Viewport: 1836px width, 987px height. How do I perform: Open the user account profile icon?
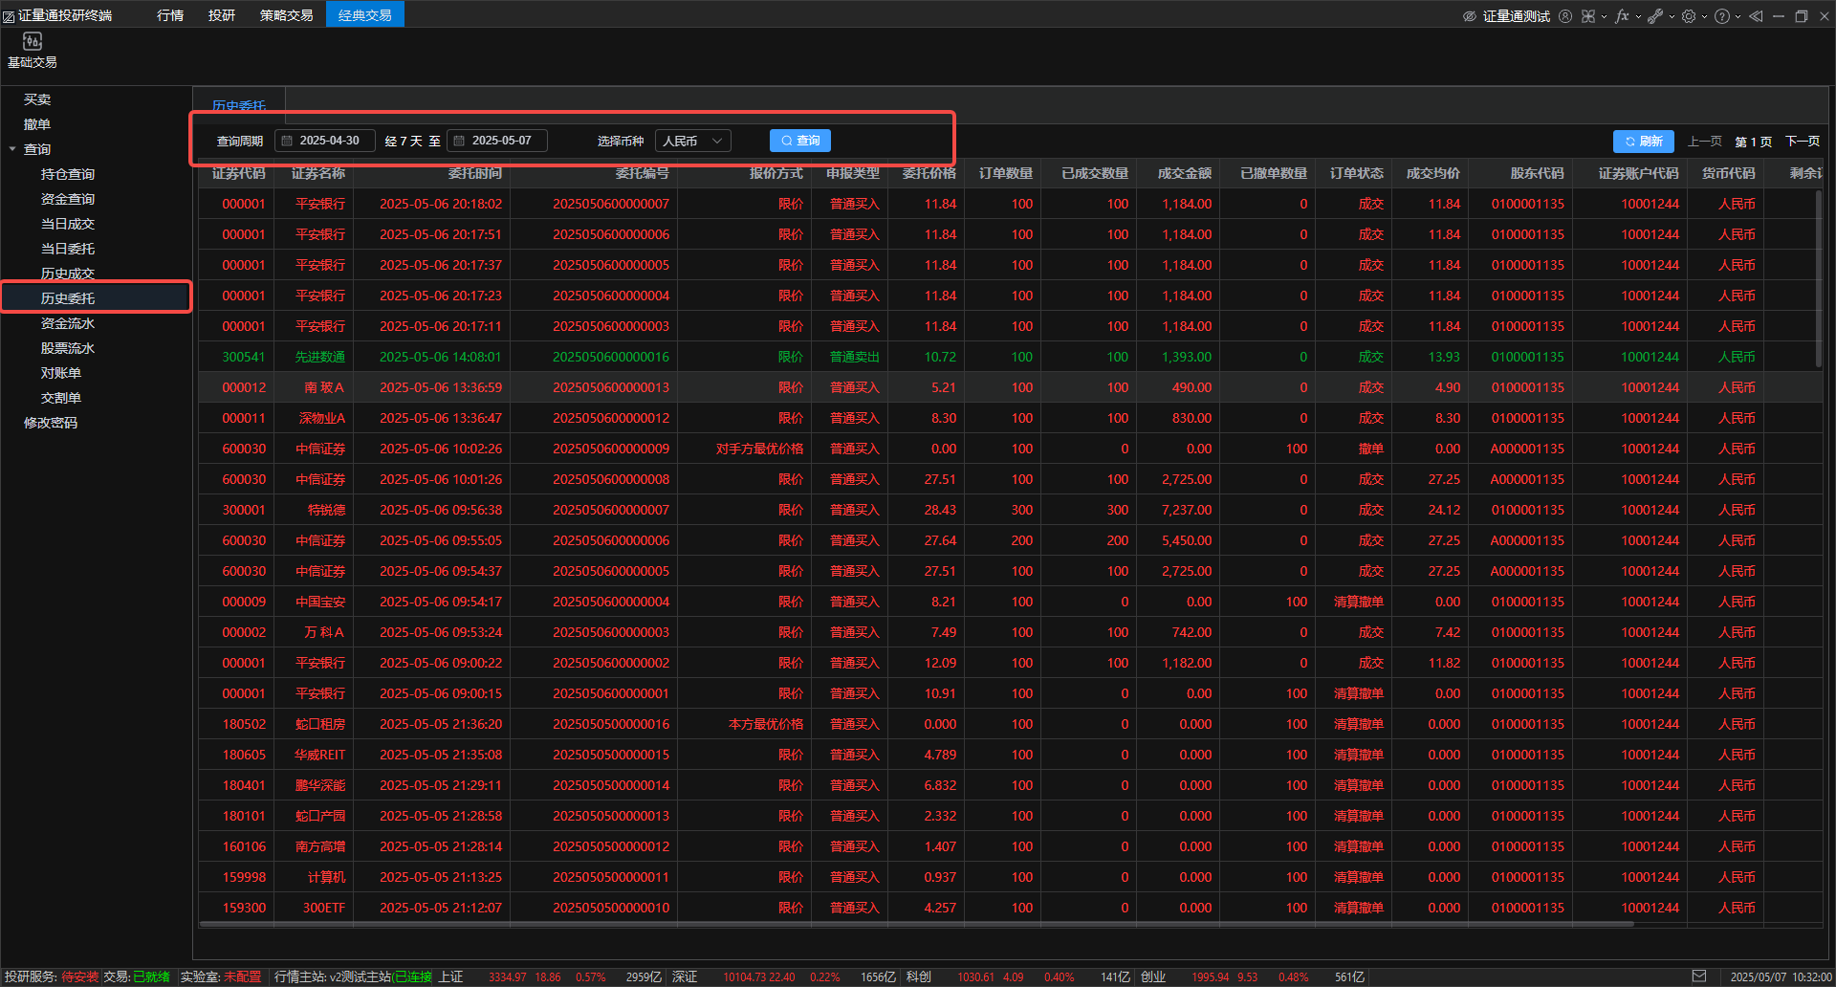click(x=1565, y=16)
